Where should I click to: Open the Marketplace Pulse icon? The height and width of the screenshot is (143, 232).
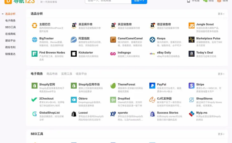pos(192,40)
